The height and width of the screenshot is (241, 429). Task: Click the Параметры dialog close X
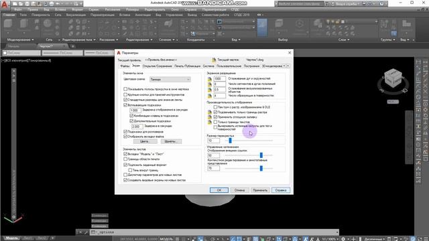click(x=290, y=52)
